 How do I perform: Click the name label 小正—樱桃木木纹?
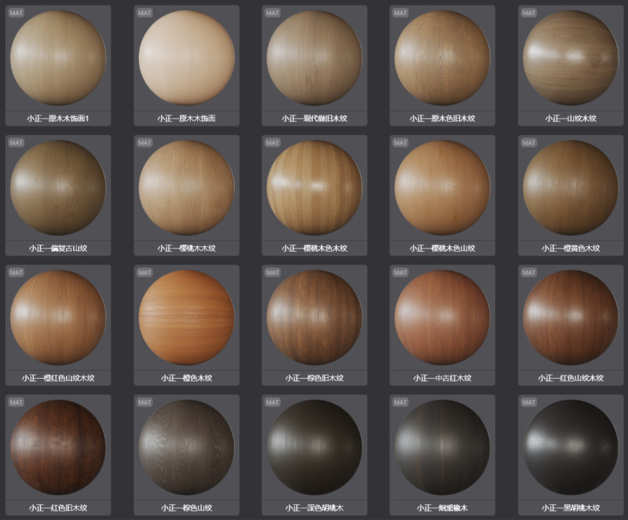point(187,248)
